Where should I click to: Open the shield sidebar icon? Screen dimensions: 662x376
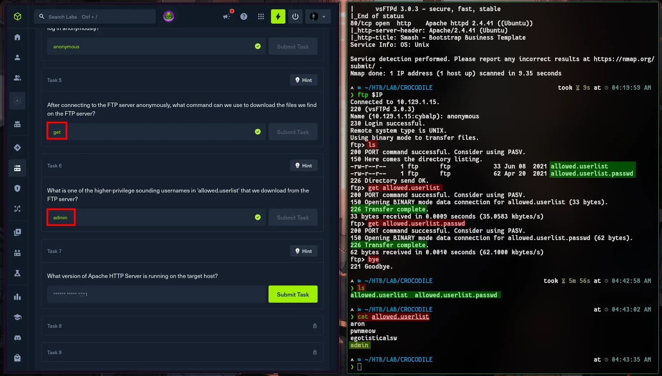pos(17,189)
